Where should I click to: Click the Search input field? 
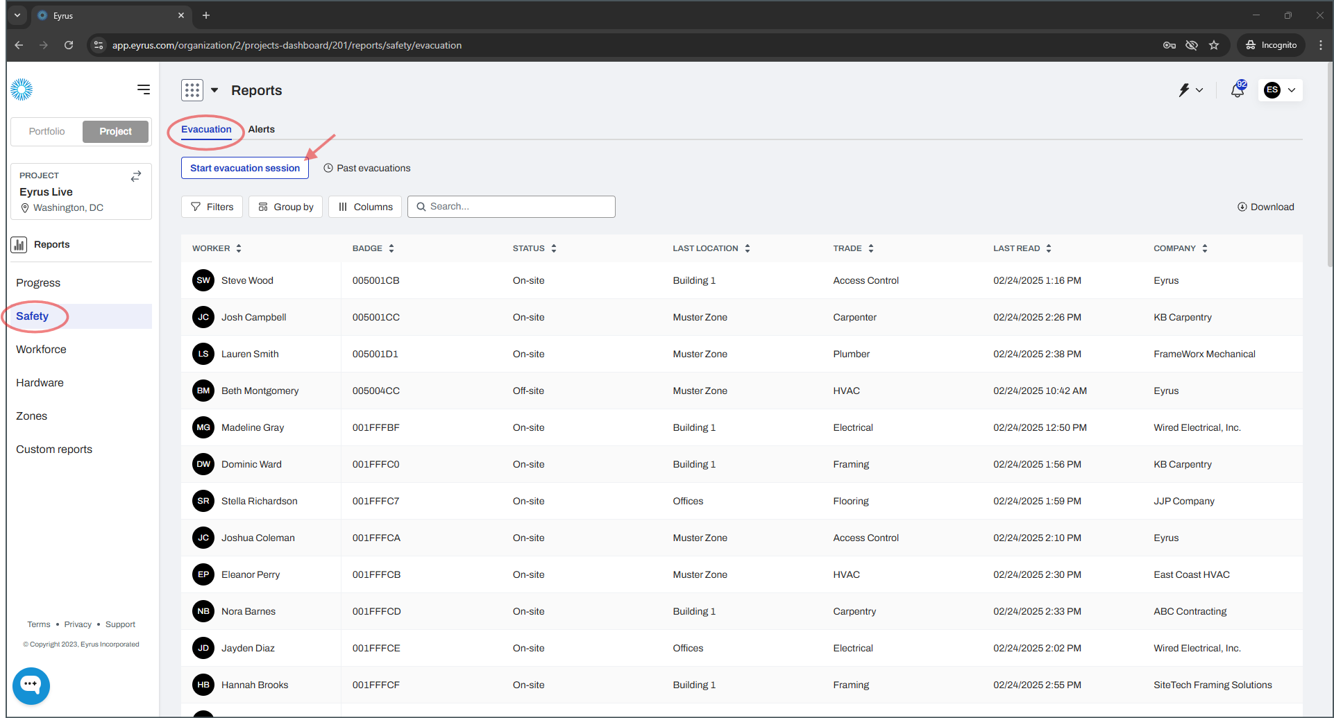pos(512,207)
